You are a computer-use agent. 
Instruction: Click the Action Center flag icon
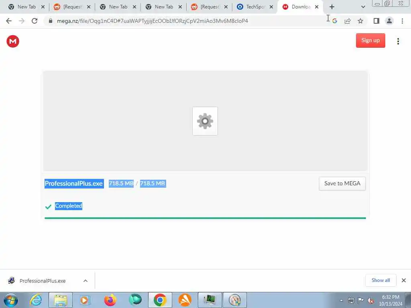click(x=361, y=301)
